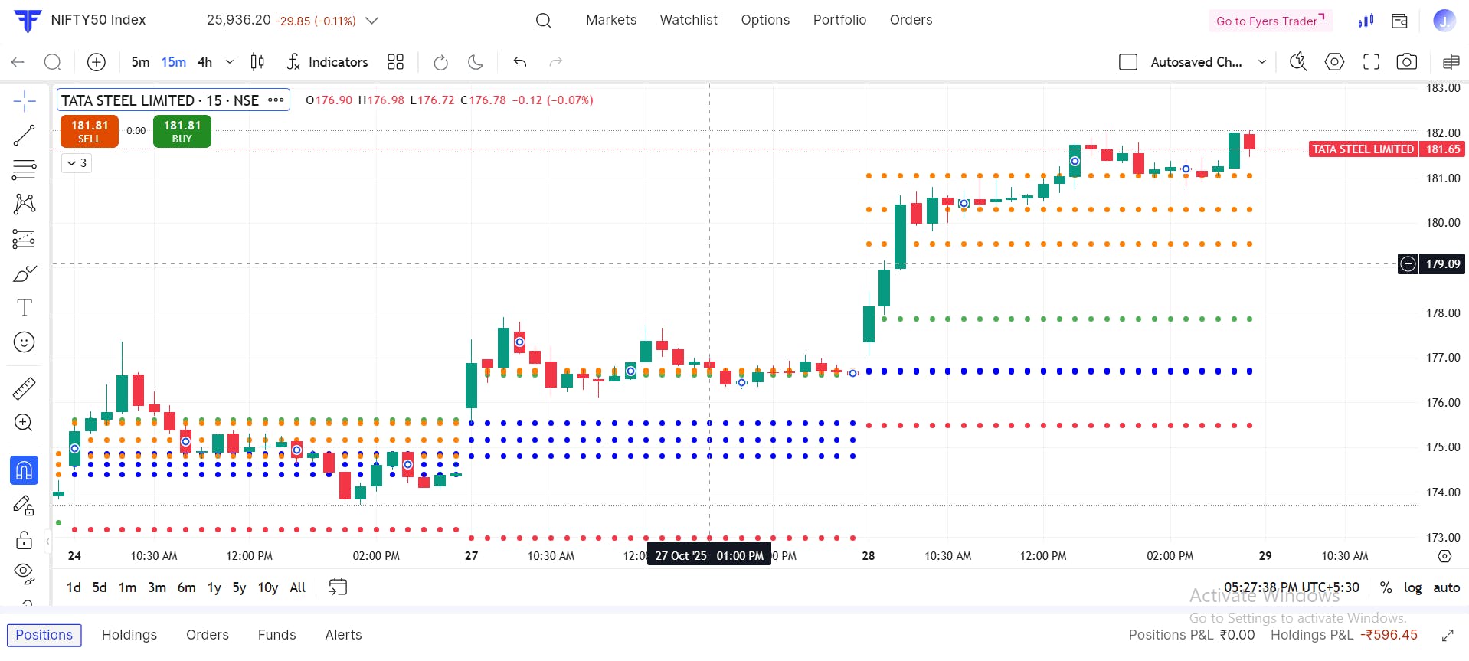This screenshot has width=1469, height=661.
Task: Open the timezone menu UTC+5:30
Action: pos(1291,587)
